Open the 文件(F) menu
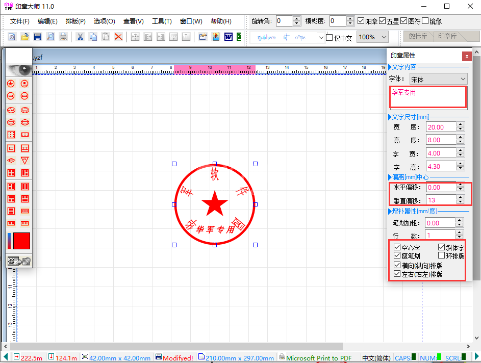Screen dimensions: 481x363 click(19, 21)
